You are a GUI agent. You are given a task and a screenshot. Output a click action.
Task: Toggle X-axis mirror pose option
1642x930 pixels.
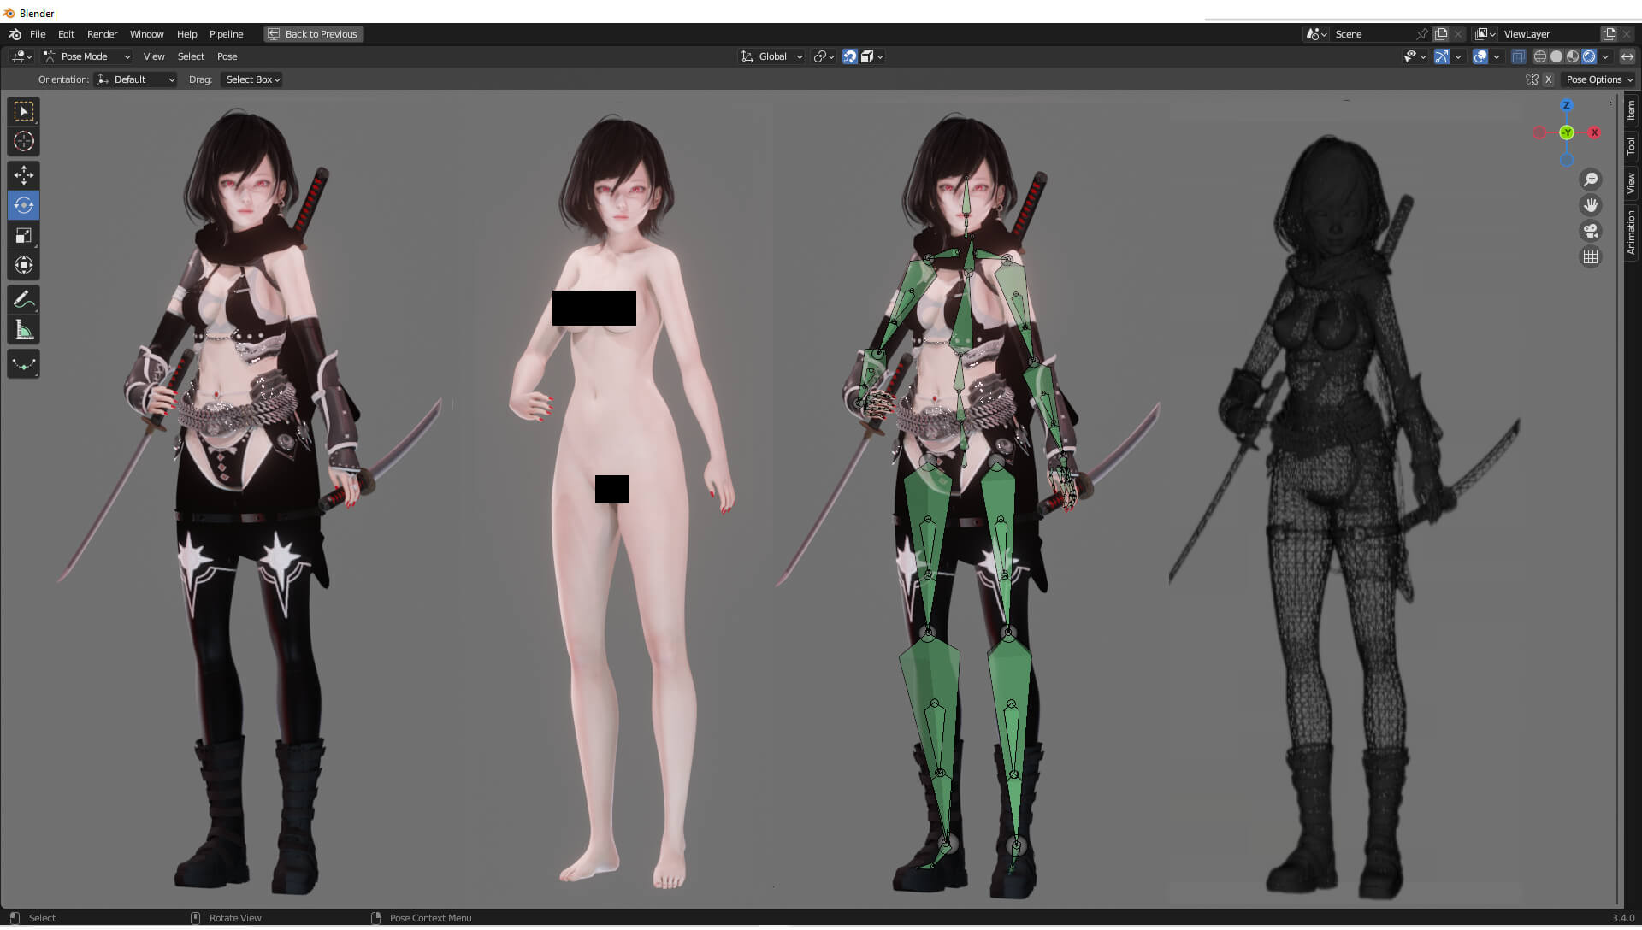click(1548, 79)
